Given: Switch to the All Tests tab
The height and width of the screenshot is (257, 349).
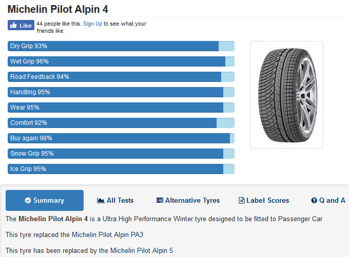Looking at the screenshot, I should point(115,200).
